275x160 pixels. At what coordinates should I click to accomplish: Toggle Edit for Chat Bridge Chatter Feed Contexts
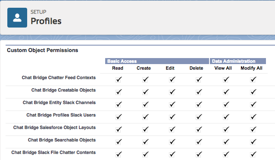(x=172, y=80)
